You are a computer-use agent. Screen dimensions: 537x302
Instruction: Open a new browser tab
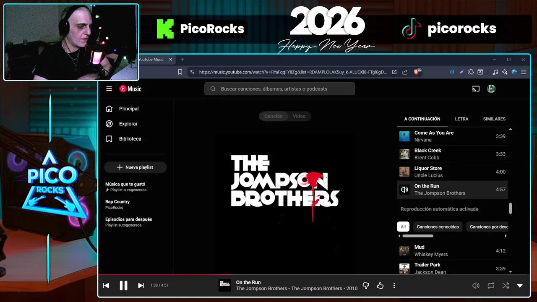point(182,60)
